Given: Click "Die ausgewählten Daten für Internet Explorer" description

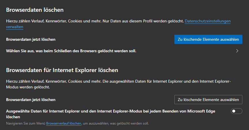Looking at the screenshot, I should [x=161, y=81].
